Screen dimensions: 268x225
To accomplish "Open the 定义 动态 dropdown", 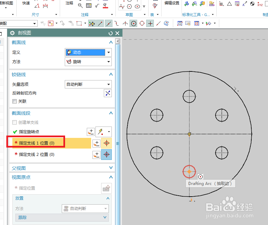I will 88,52.
